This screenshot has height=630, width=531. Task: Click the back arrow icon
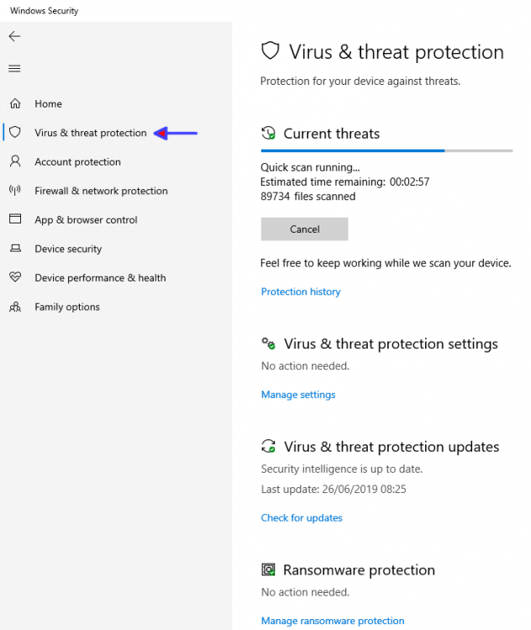14,37
